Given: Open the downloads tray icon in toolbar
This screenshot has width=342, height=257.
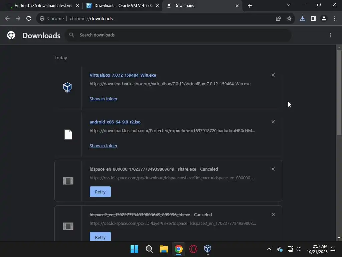Looking at the screenshot, I should click(x=303, y=19).
